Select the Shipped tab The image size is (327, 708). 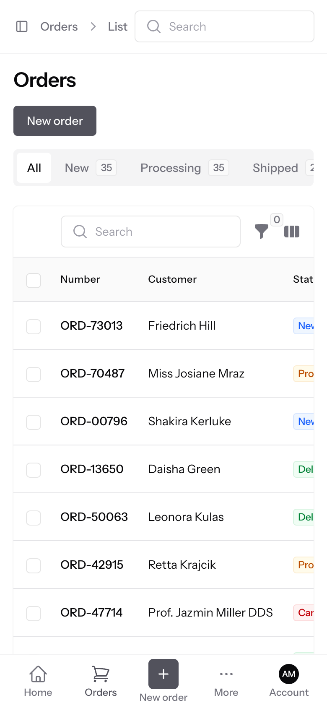281,168
